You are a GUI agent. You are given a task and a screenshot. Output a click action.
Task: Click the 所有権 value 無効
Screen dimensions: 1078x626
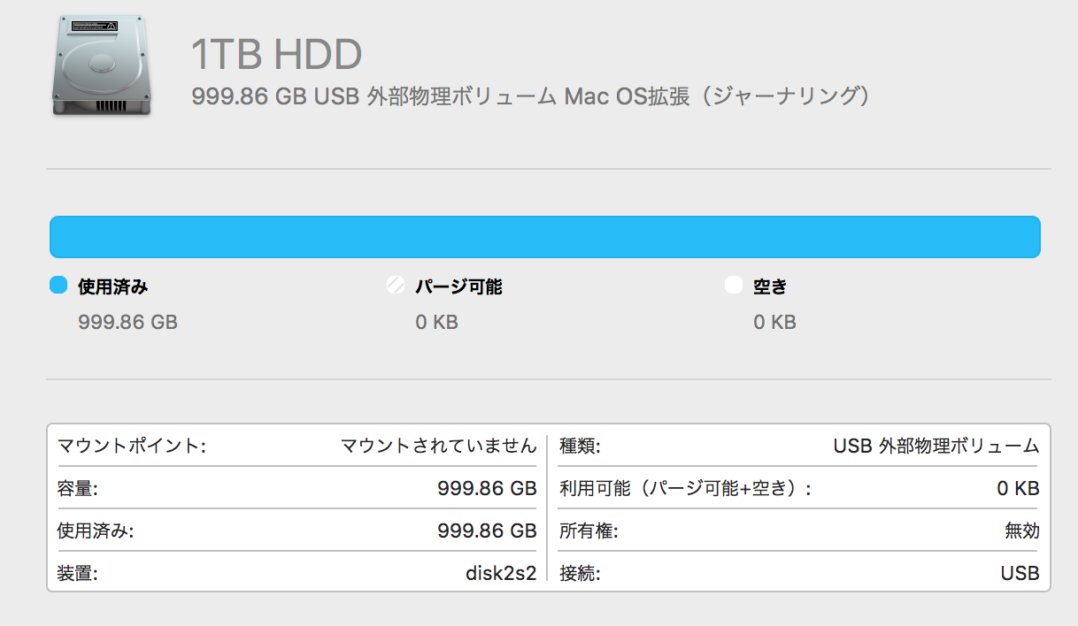click(x=1021, y=531)
